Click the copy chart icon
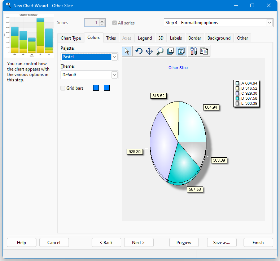Screen dimensions: 280x261 [204, 51]
